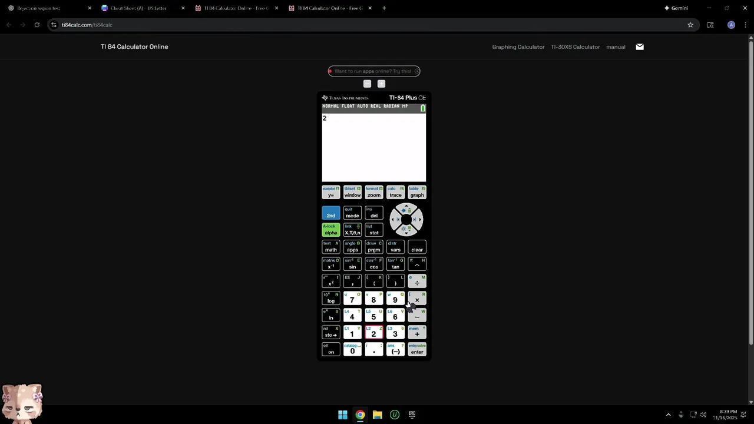Viewport: 754px width, 424px height.
Task: Click the on key
Action: [331, 350]
